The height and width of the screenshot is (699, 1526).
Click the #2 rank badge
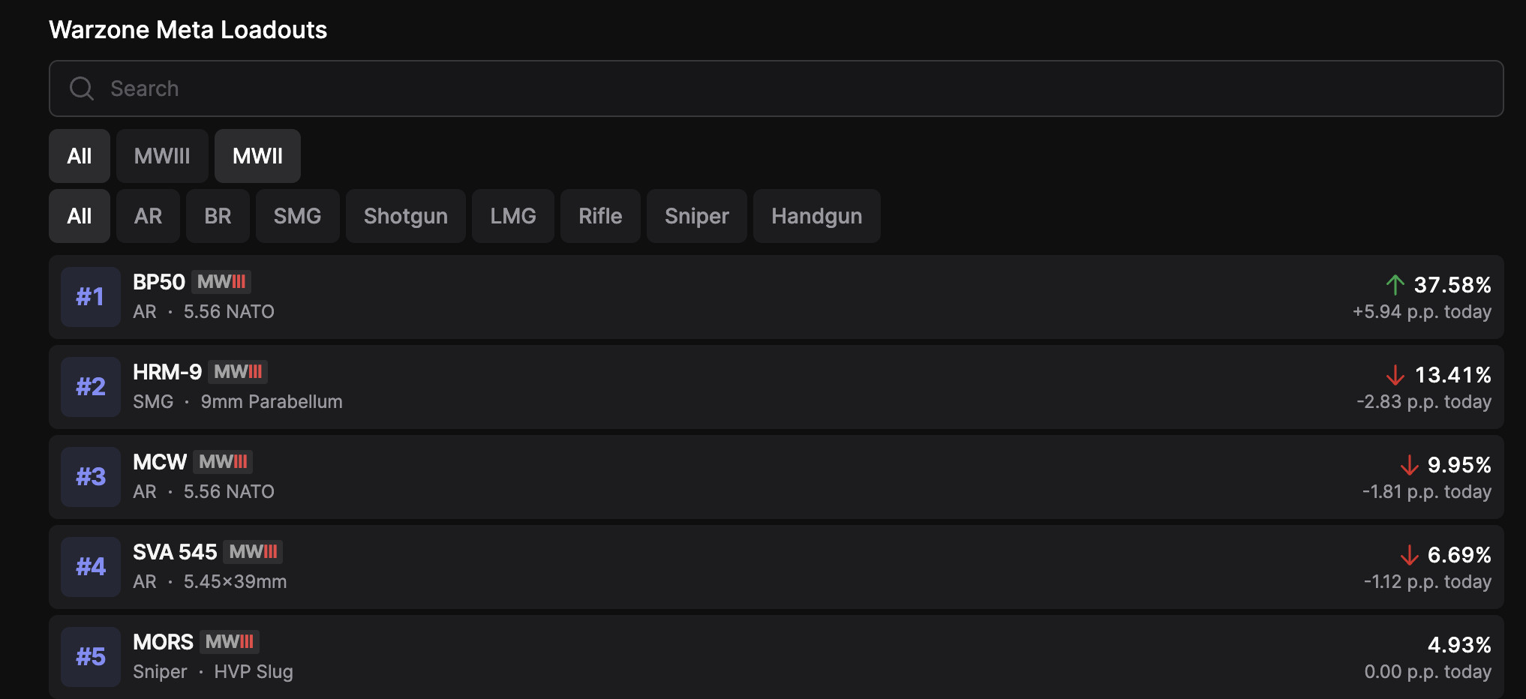tap(91, 387)
